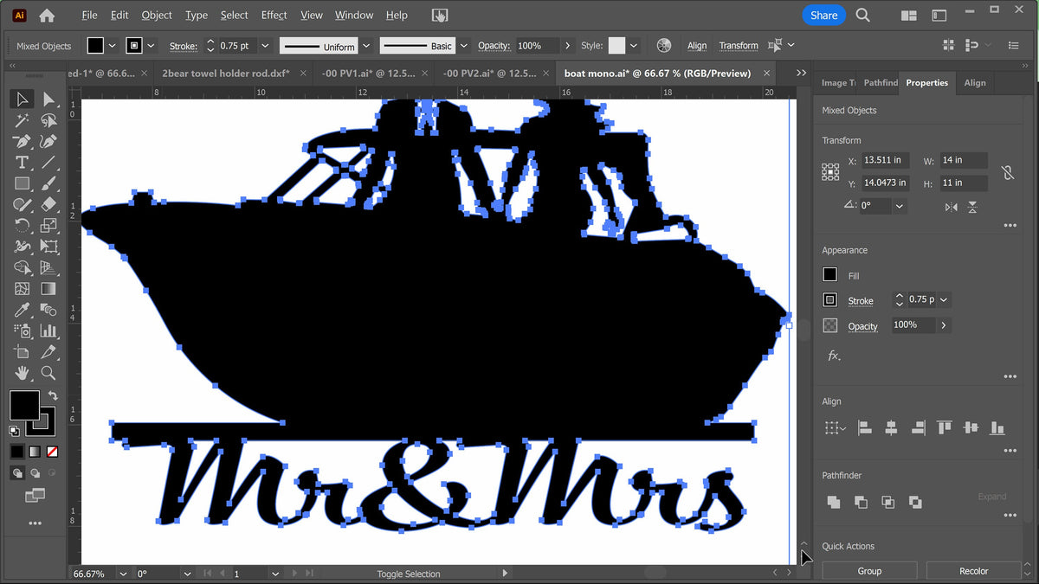The image size is (1039, 584).
Task: Select the Curvature tool
Action: tap(48, 141)
